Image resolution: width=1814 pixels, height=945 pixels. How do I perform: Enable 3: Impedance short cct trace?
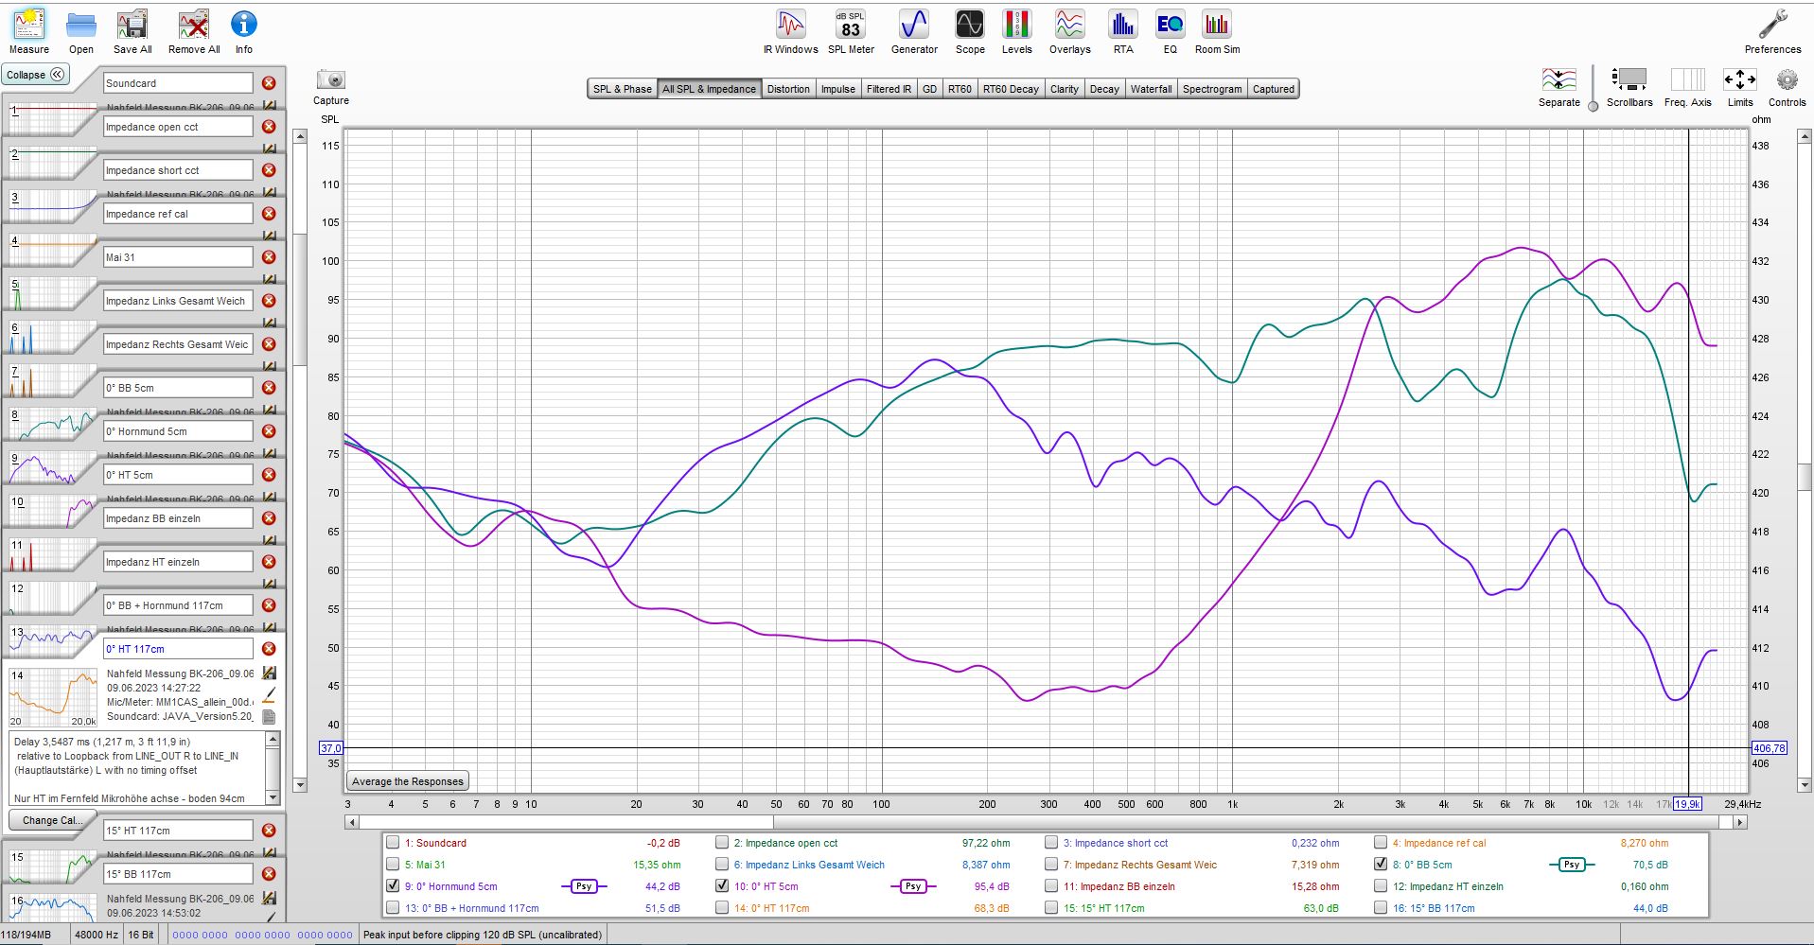(x=1051, y=843)
